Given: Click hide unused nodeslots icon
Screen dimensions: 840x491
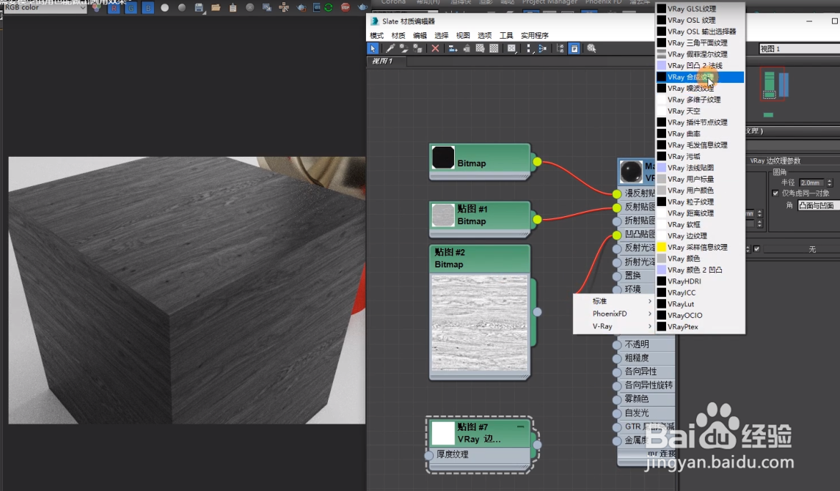Looking at the screenshot, I should [467, 48].
